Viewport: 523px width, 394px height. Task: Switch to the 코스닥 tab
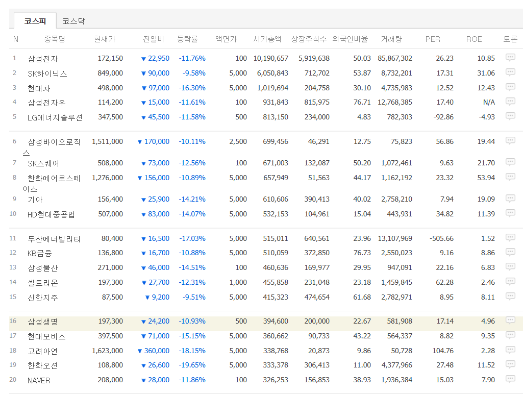pos(73,21)
